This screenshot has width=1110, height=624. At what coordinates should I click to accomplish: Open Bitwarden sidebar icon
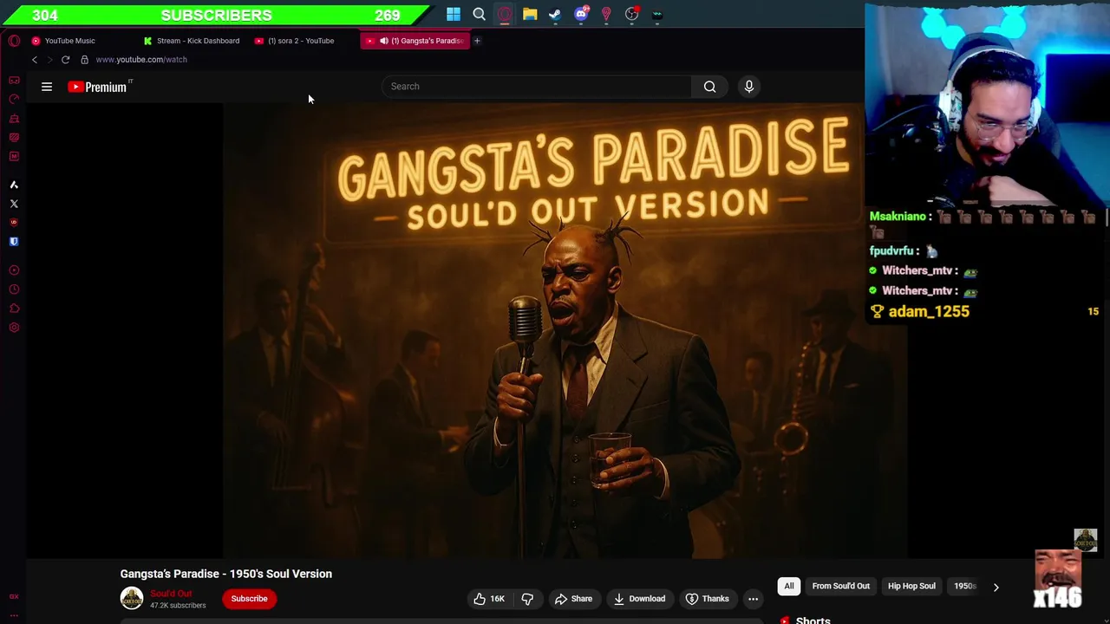click(14, 242)
